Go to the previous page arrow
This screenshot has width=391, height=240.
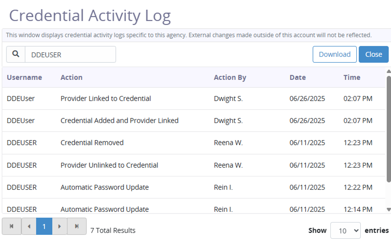(28, 226)
